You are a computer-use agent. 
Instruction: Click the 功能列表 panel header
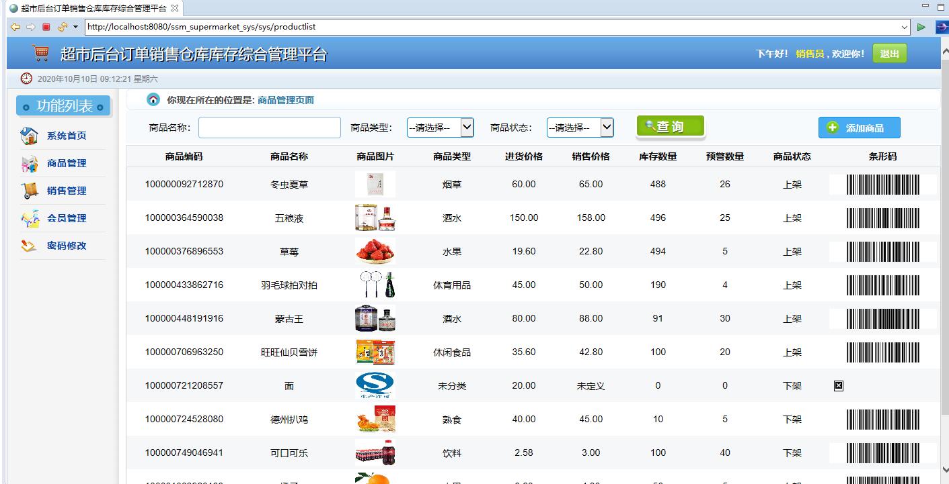tap(63, 105)
